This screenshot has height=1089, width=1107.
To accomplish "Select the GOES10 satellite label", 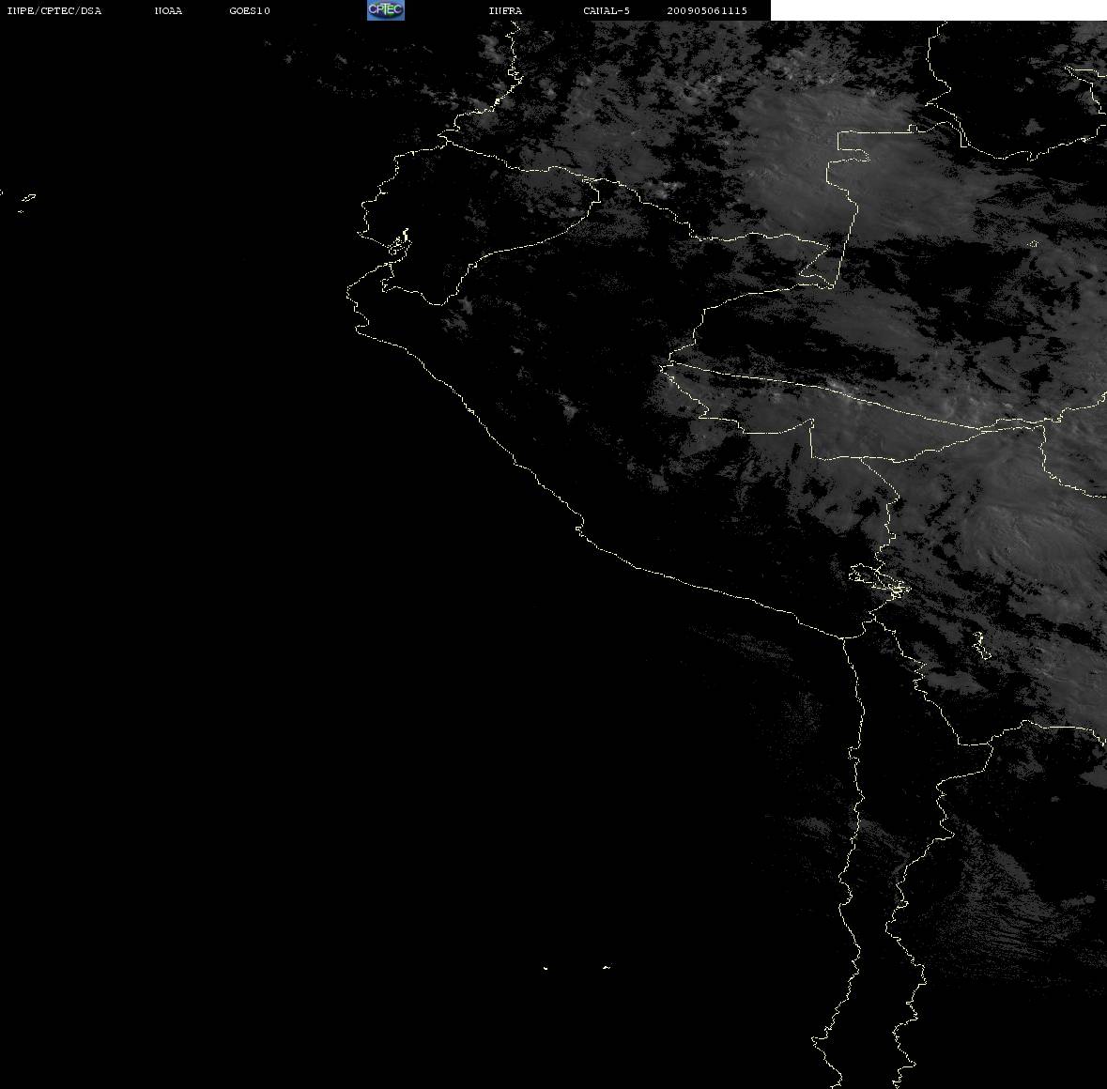I will (x=250, y=10).
